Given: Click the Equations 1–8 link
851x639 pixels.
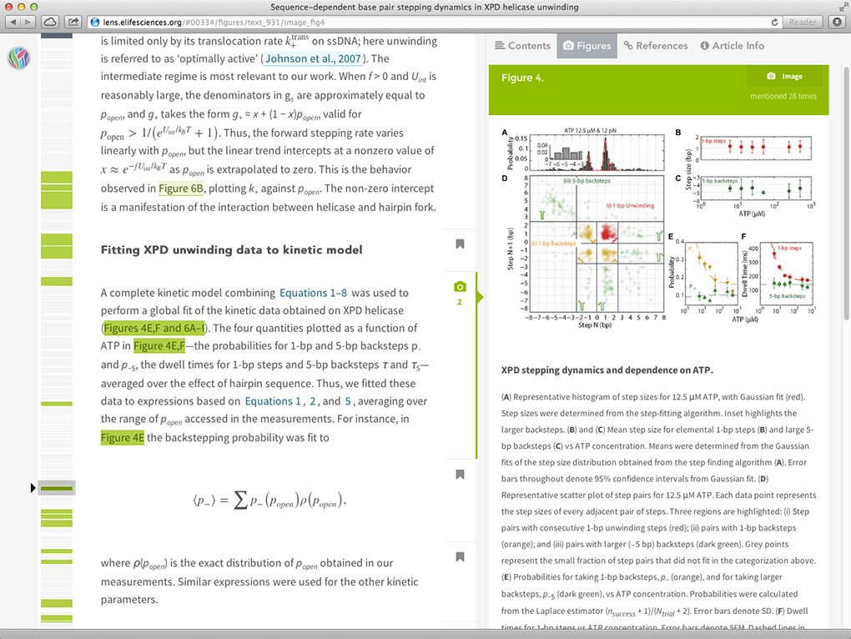Looking at the screenshot, I should 313,293.
